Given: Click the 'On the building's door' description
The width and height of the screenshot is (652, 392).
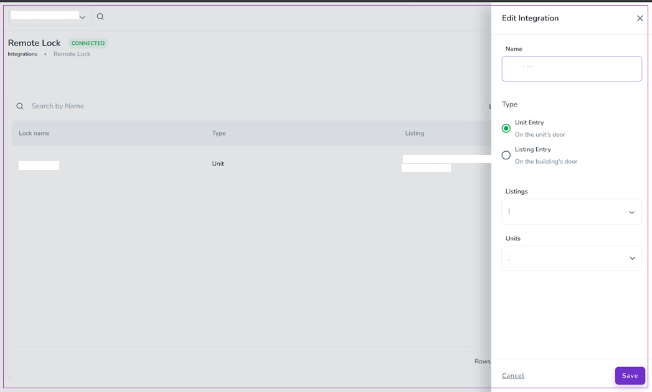Looking at the screenshot, I should (546, 162).
